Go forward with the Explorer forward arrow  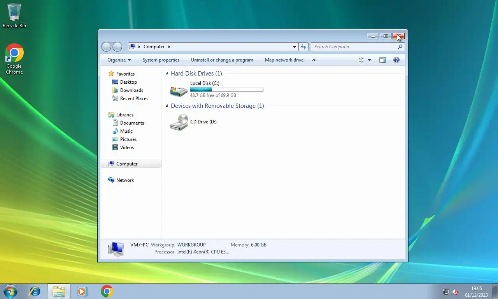point(117,47)
